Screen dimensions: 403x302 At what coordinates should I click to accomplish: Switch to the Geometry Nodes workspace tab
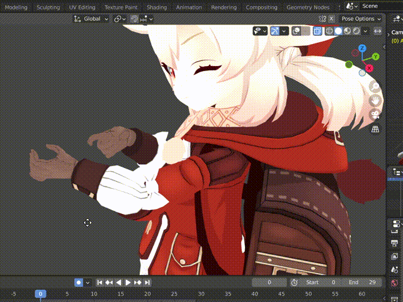click(x=308, y=7)
